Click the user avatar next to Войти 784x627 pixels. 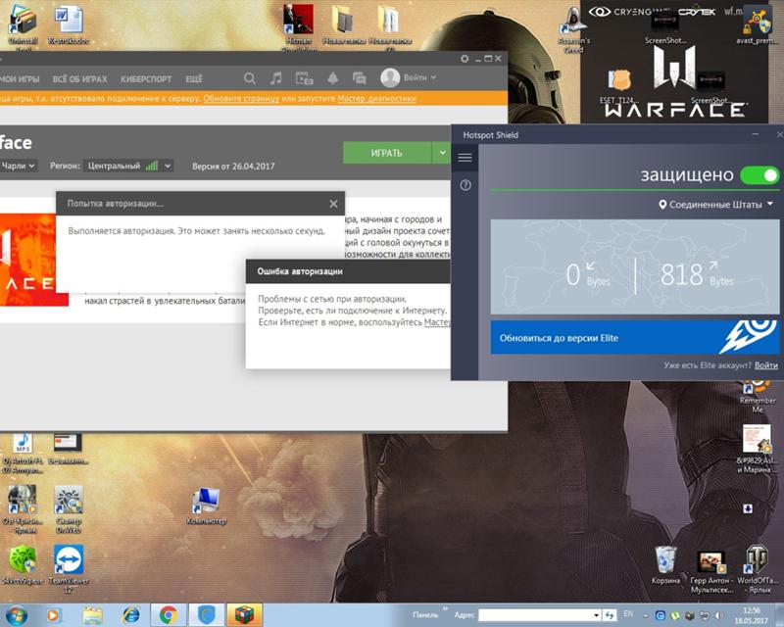coord(390,77)
